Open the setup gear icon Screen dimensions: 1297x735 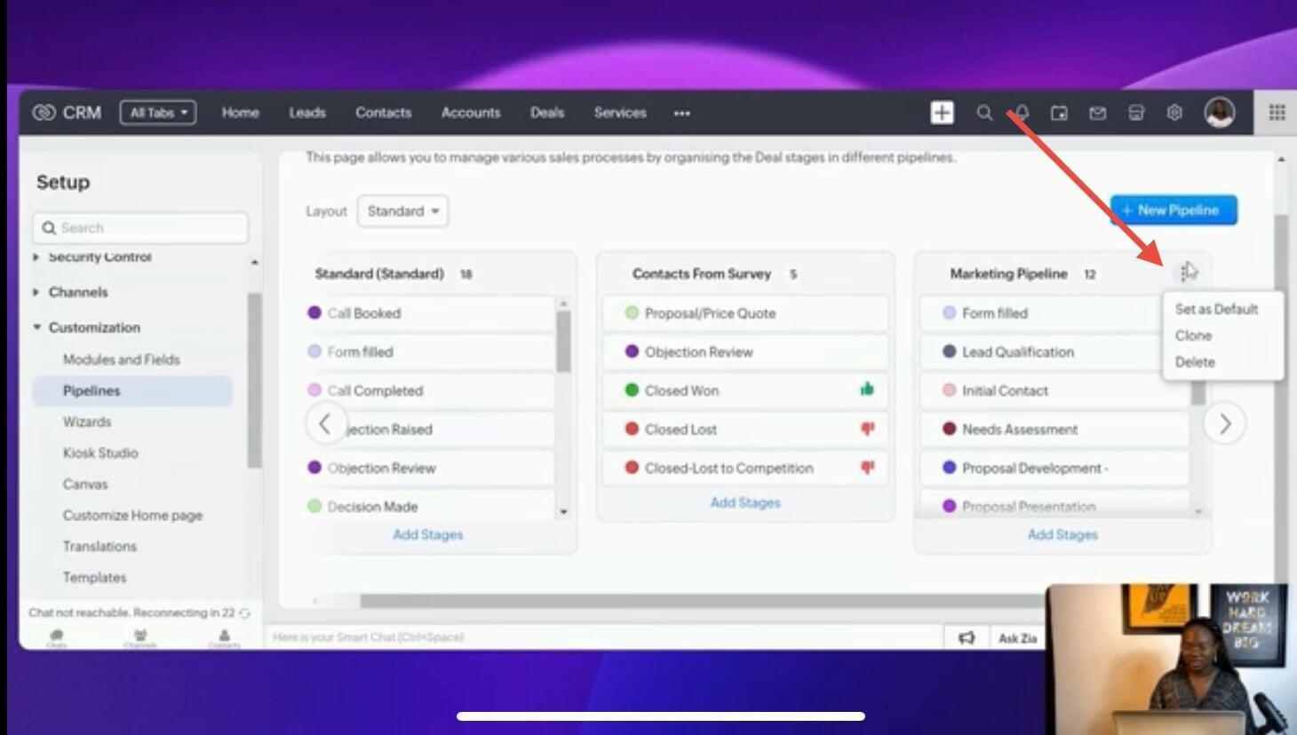point(1174,113)
